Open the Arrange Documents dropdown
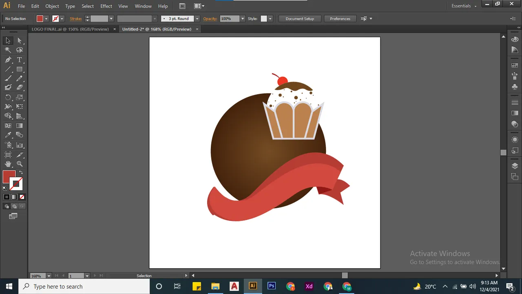This screenshot has height=294, width=522. pyautogui.click(x=199, y=6)
